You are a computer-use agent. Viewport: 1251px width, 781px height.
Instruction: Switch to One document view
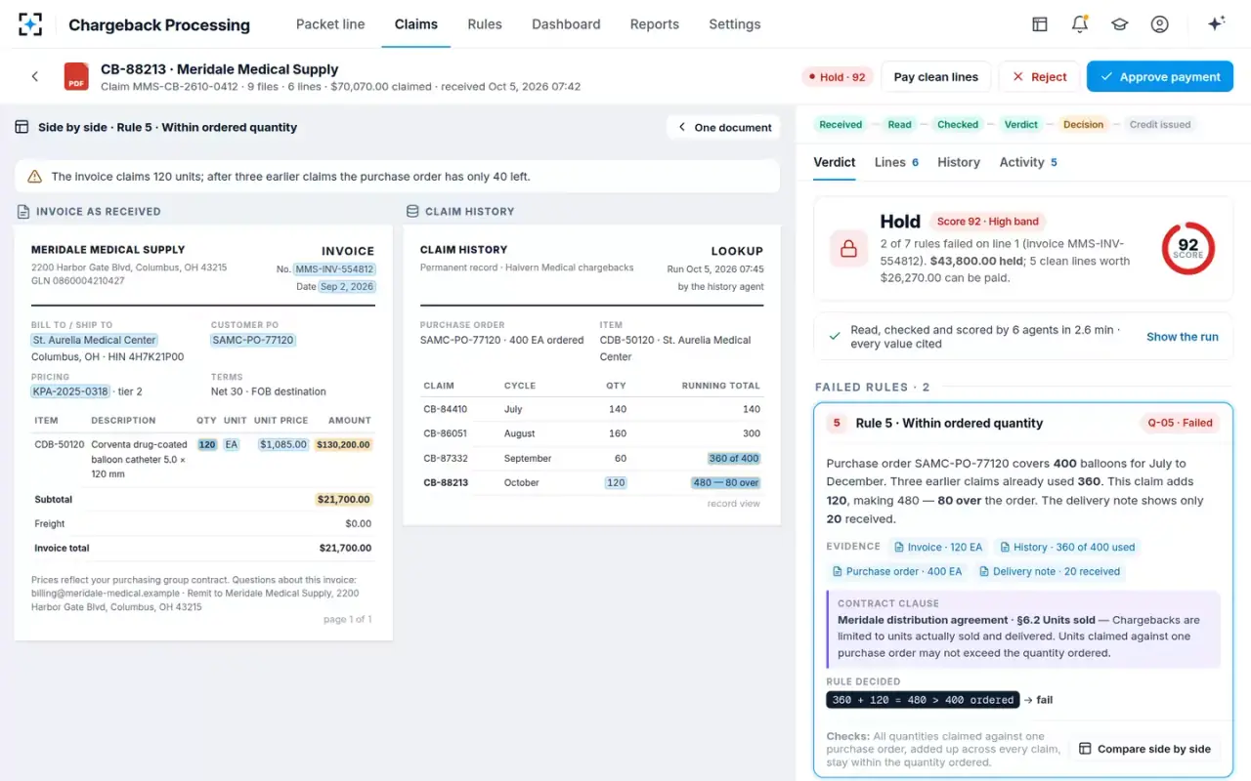[x=724, y=127]
